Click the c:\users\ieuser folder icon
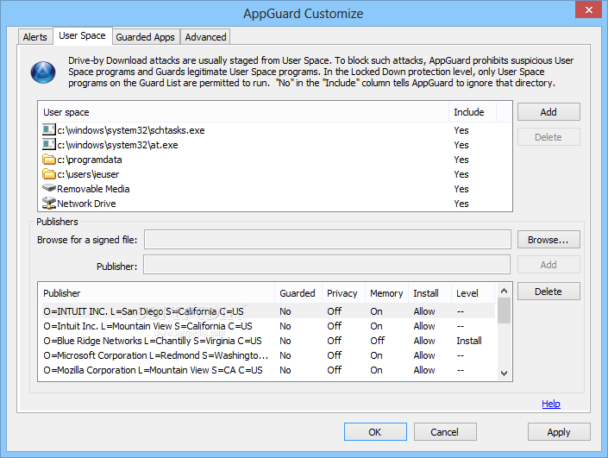The width and height of the screenshot is (608, 458). 49,174
